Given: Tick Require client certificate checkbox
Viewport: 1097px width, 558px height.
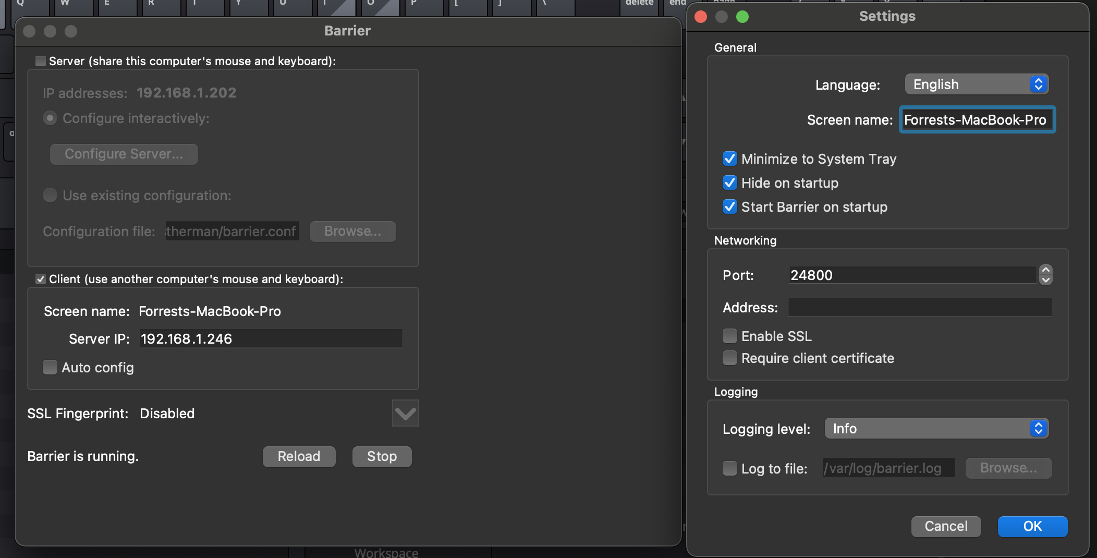Looking at the screenshot, I should tap(730, 358).
